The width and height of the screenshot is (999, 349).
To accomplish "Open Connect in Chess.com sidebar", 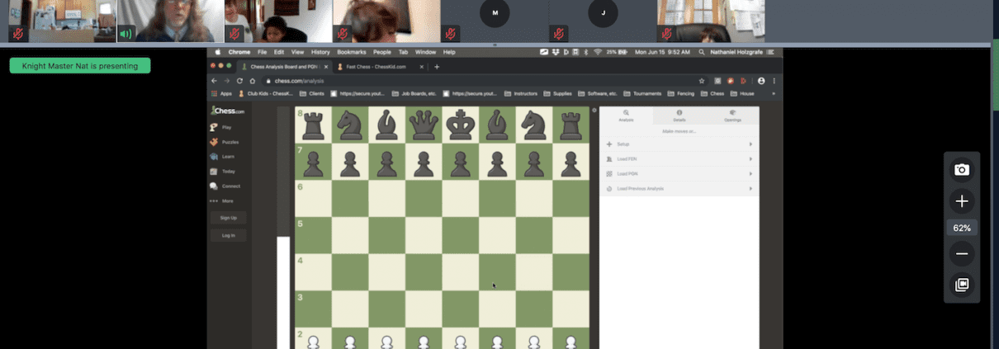I will click(x=226, y=186).
